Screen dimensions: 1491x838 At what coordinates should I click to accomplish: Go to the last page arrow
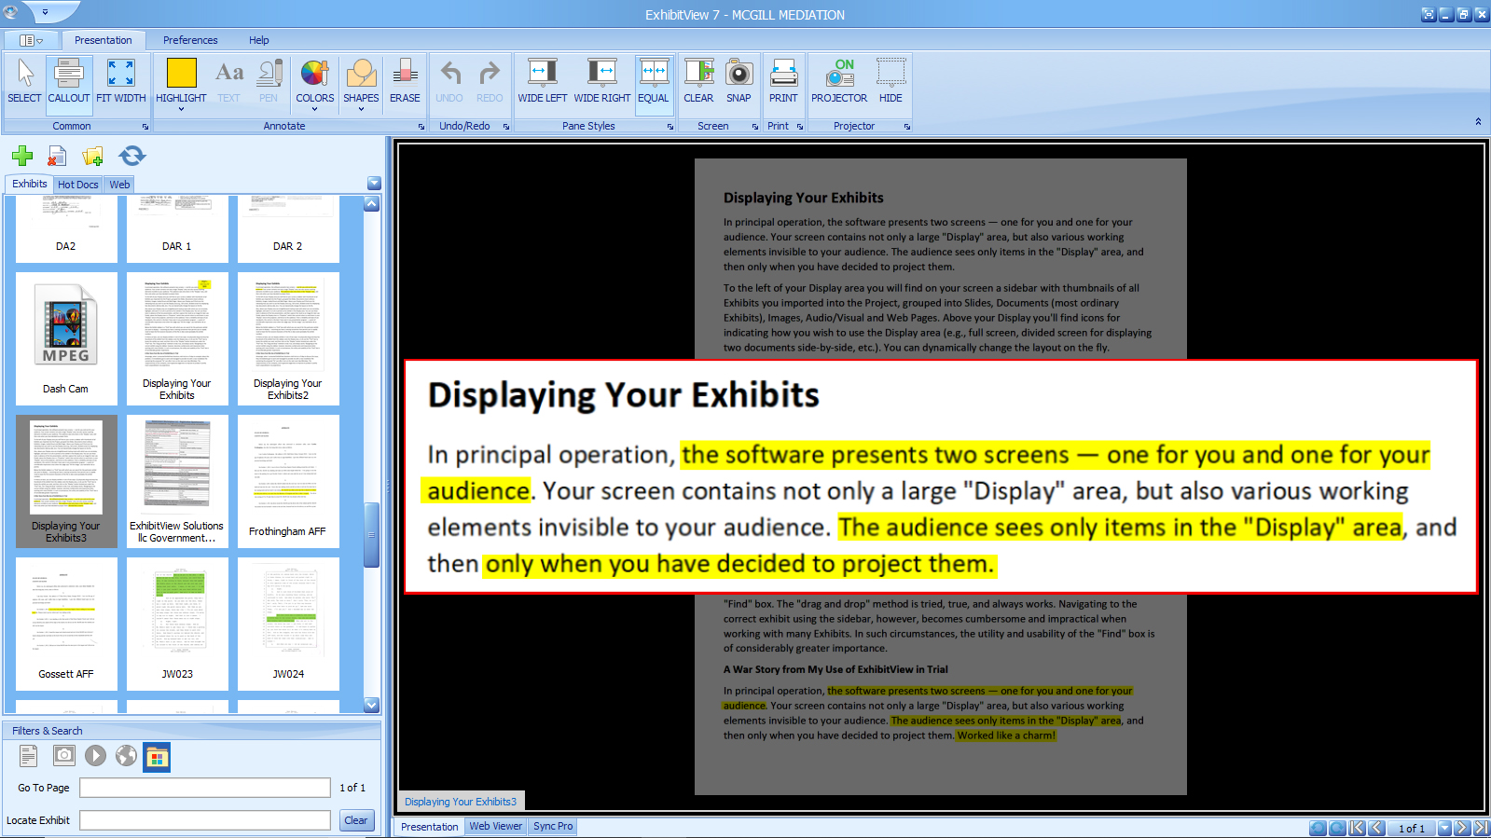(1481, 828)
